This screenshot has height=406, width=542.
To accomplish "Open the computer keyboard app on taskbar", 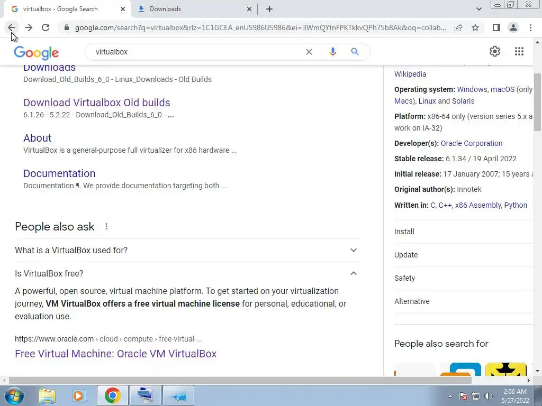I will 145,395.
